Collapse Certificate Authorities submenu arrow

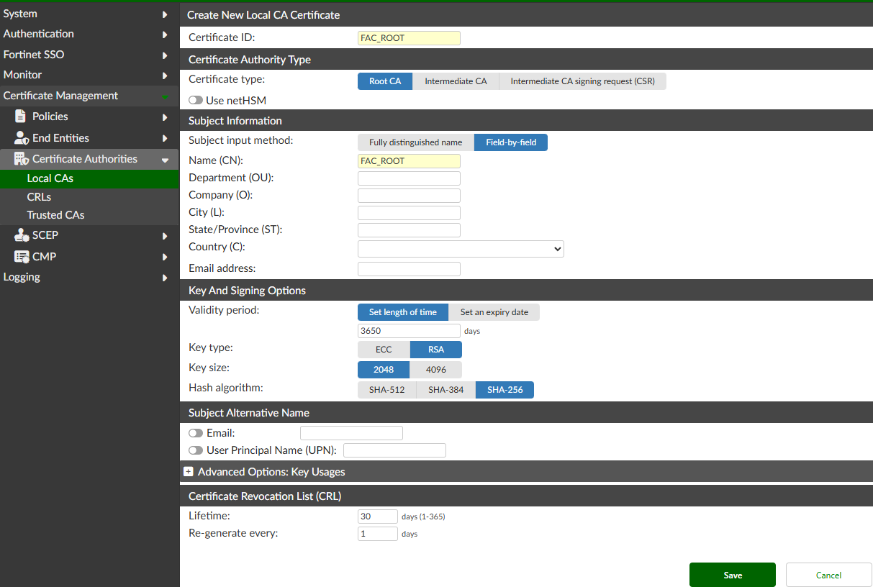[165, 160]
